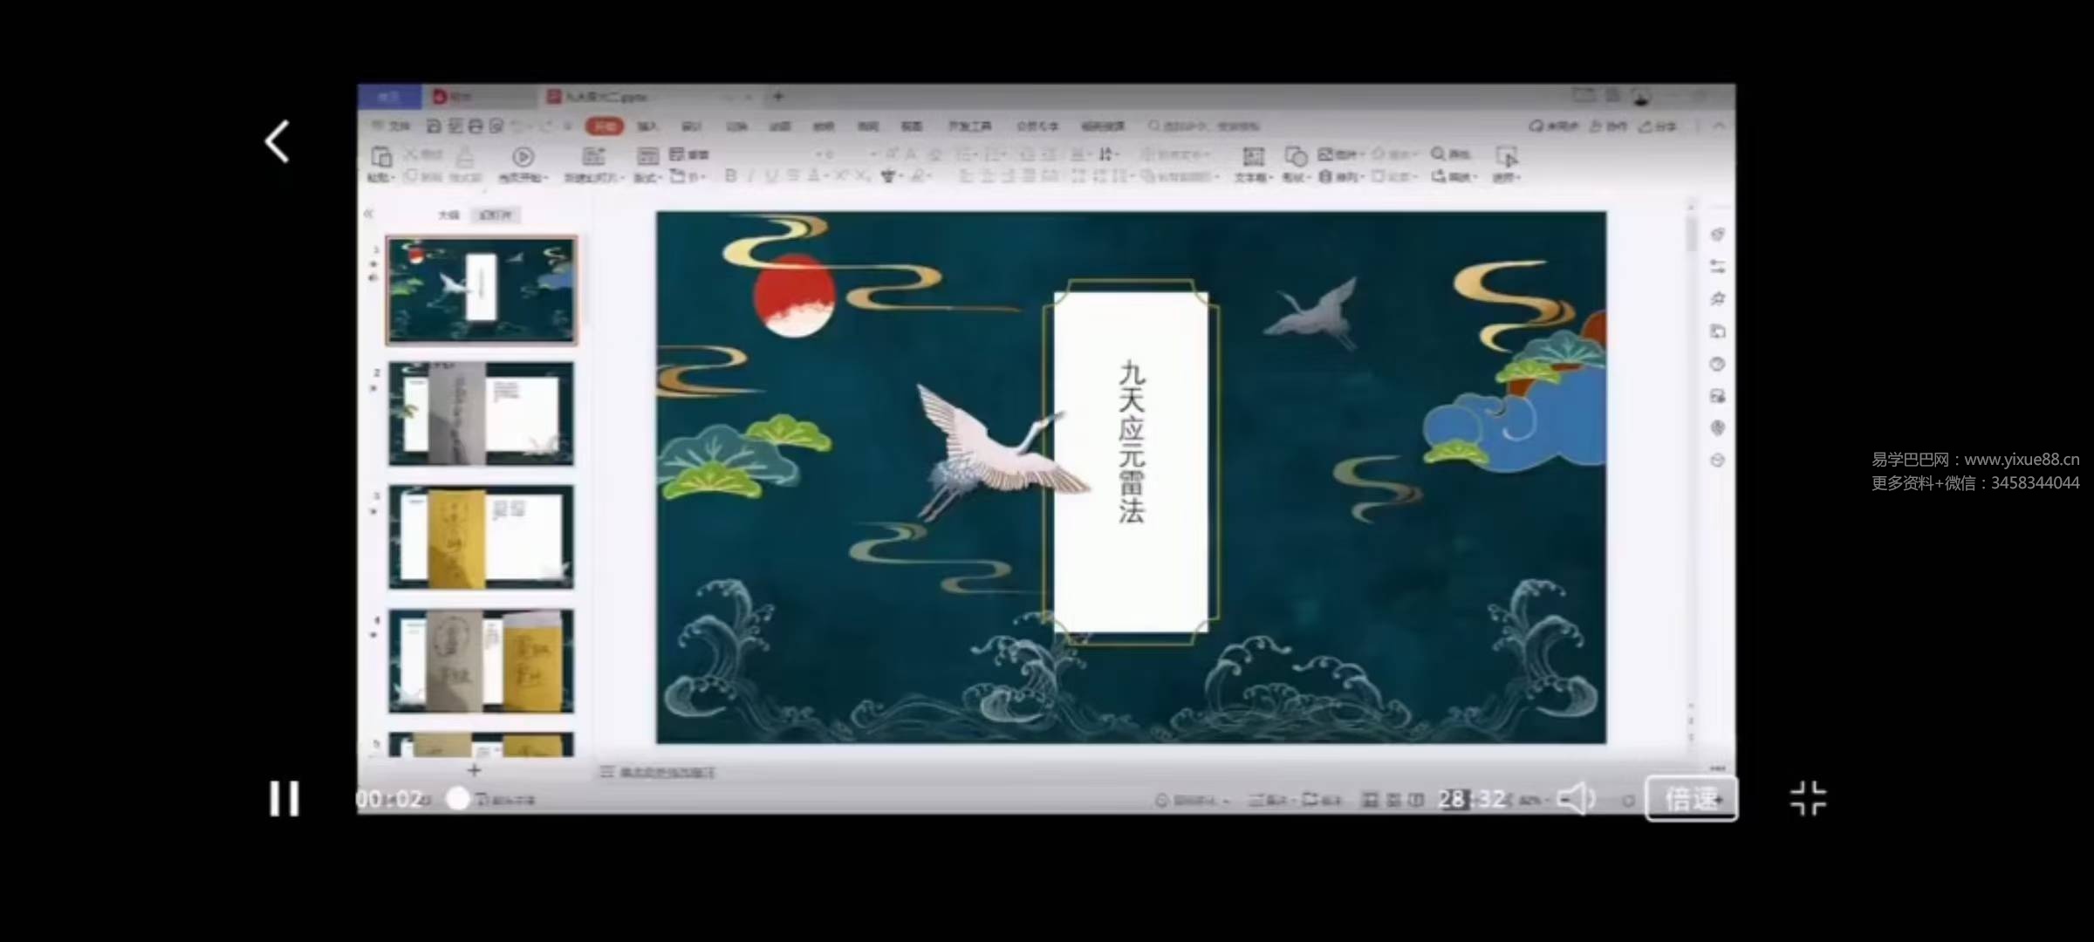The width and height of the screenshot is (2094, 942).
Task: Click the back arrow to exit player
Action: pos(277,141)
